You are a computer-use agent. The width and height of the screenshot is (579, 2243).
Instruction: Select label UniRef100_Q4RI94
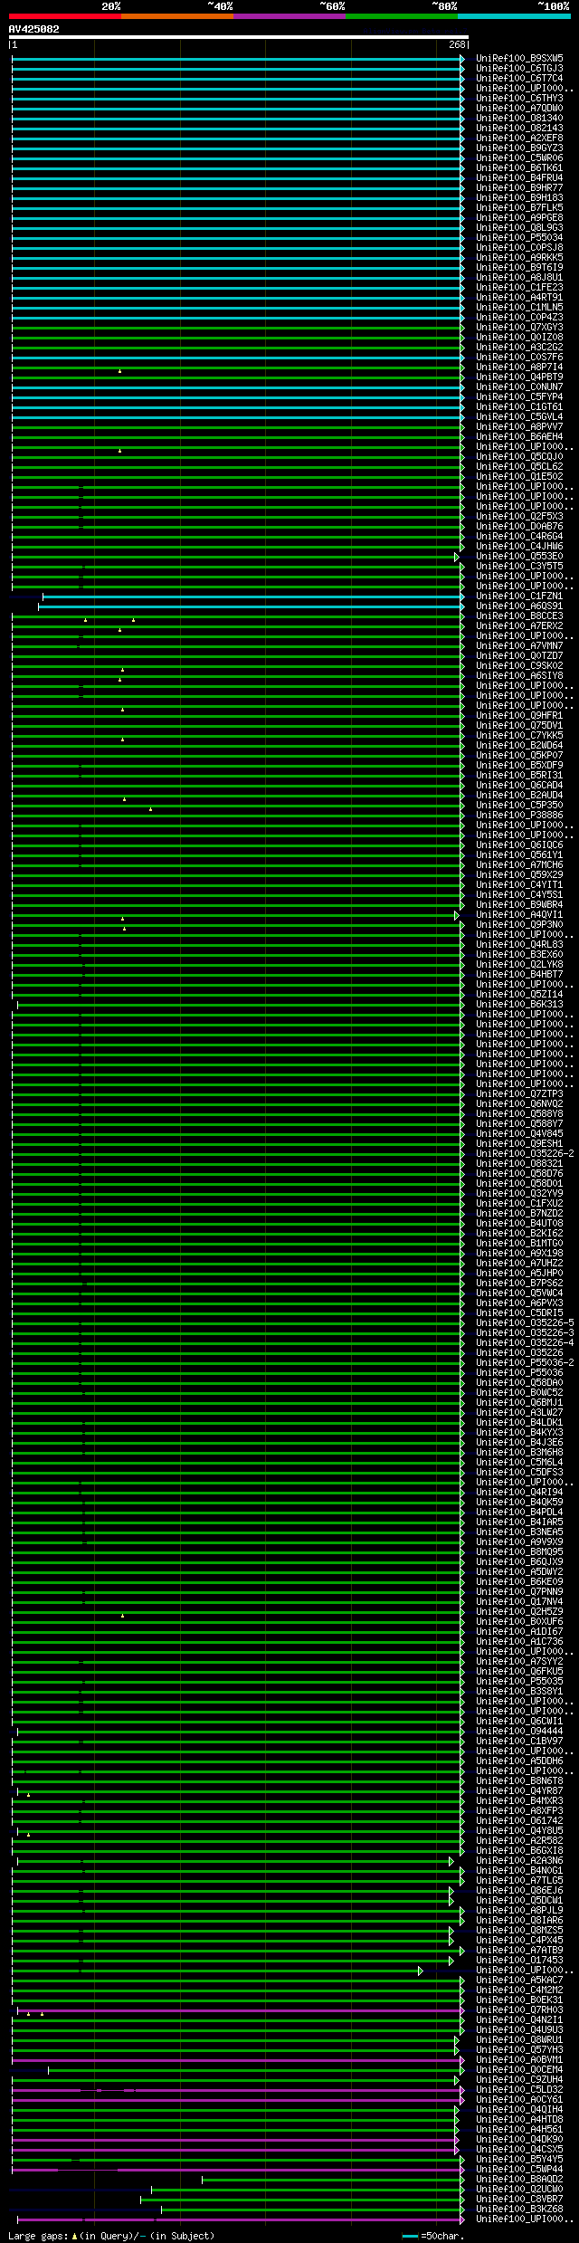519,1493
